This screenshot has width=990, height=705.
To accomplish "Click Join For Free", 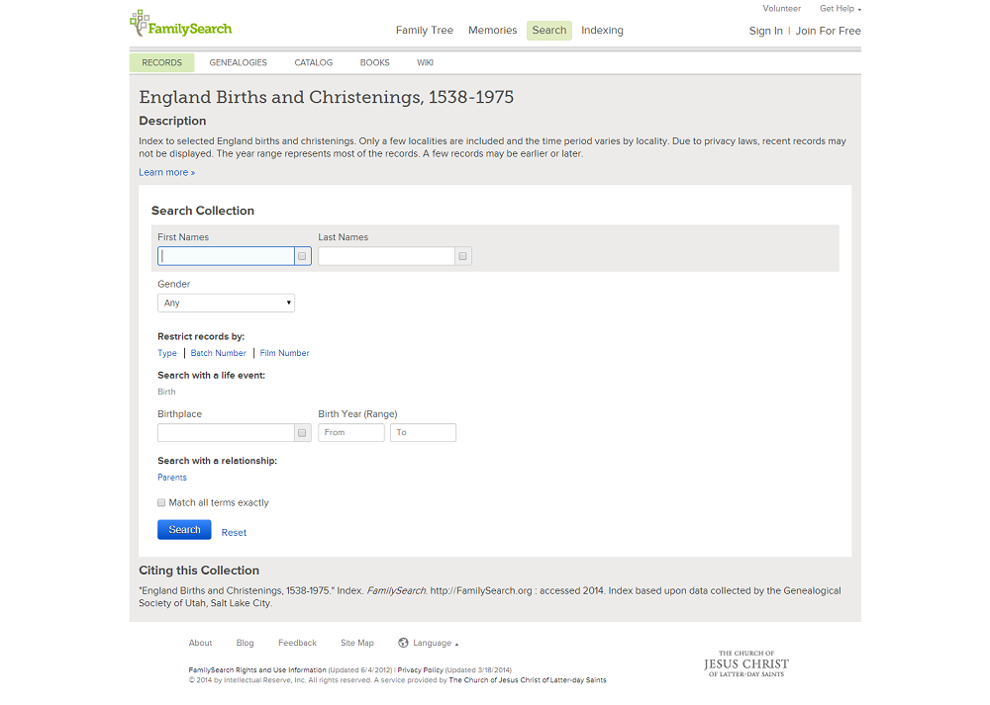I will (x=829, y=31).
